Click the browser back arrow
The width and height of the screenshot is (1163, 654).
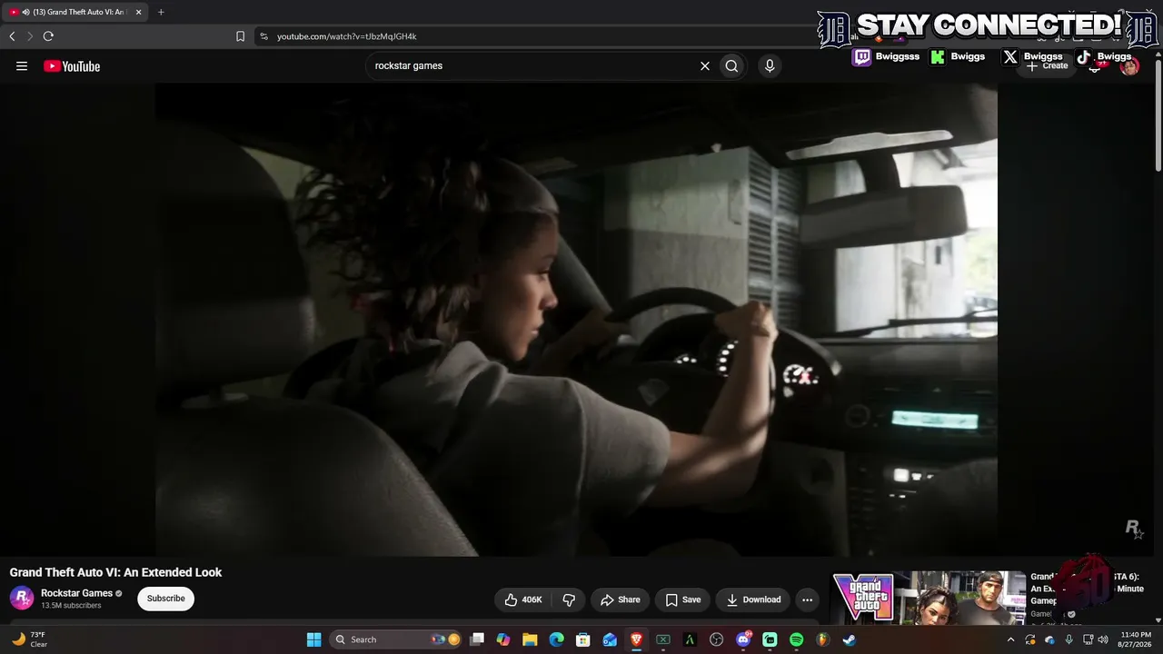[x=12, y=36]
